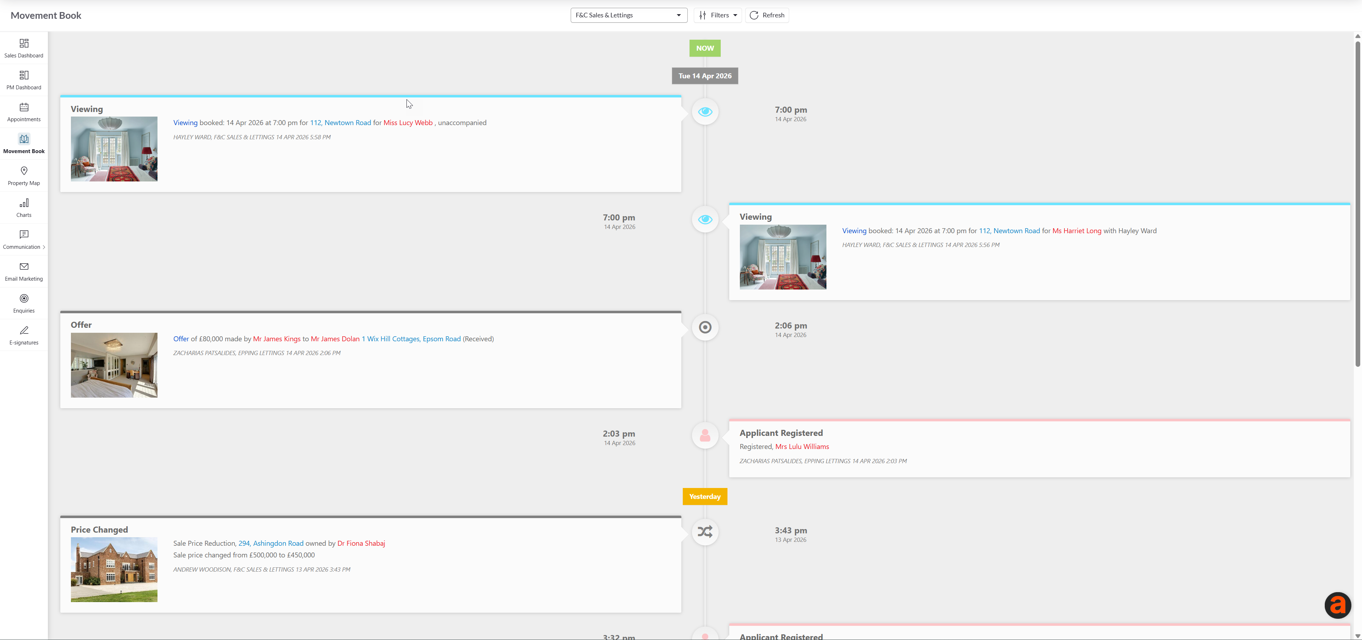Viewport: 1362px width, 640px height.
Task: Open the Sales Dashboard sidebar icon
Action: [24, 43]
